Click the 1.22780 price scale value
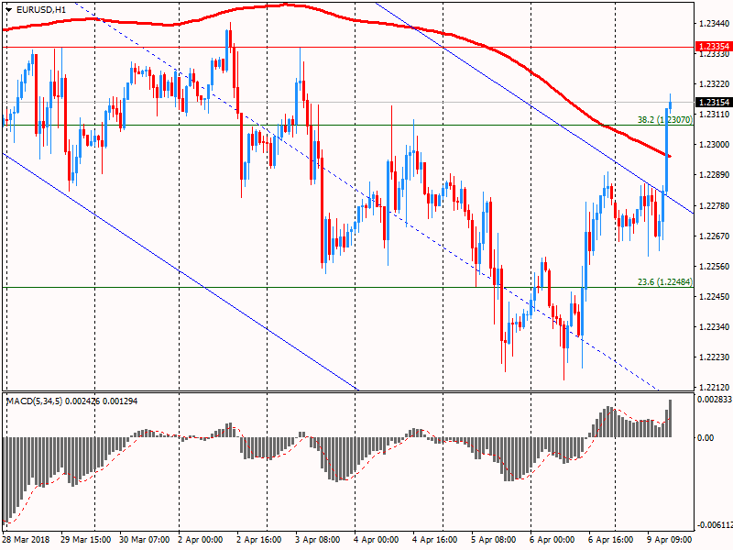The height and width of the screenshot is (550, 733). click(x=715, y=205)
